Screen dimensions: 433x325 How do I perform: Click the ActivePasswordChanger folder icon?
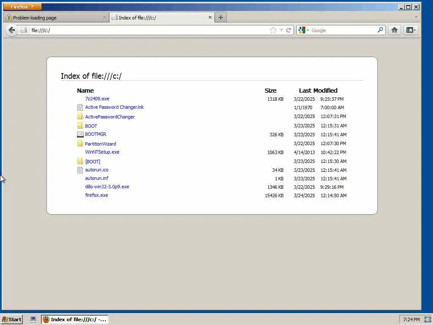tap(80, 116)
